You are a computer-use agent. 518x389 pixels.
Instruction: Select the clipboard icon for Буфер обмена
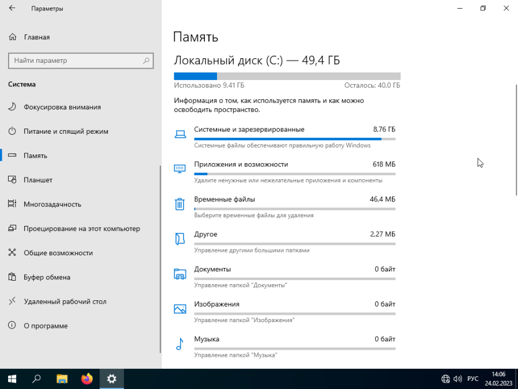point(12,277)
